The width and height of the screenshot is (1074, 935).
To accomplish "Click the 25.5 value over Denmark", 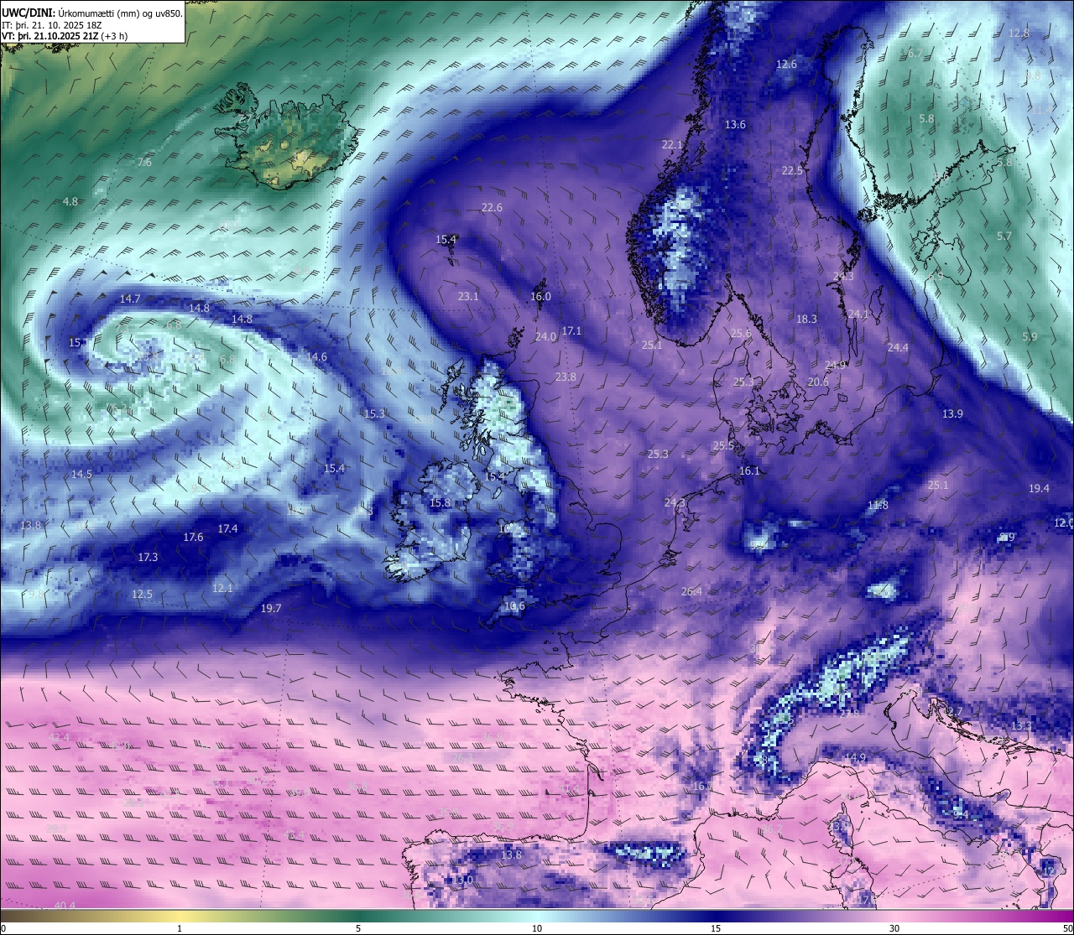I will tap(723, 446).
